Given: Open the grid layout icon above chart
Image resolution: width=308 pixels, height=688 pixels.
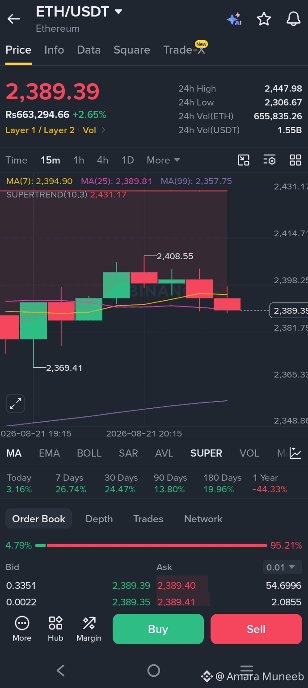Looking at the screenshot, I should click(295, 160).
